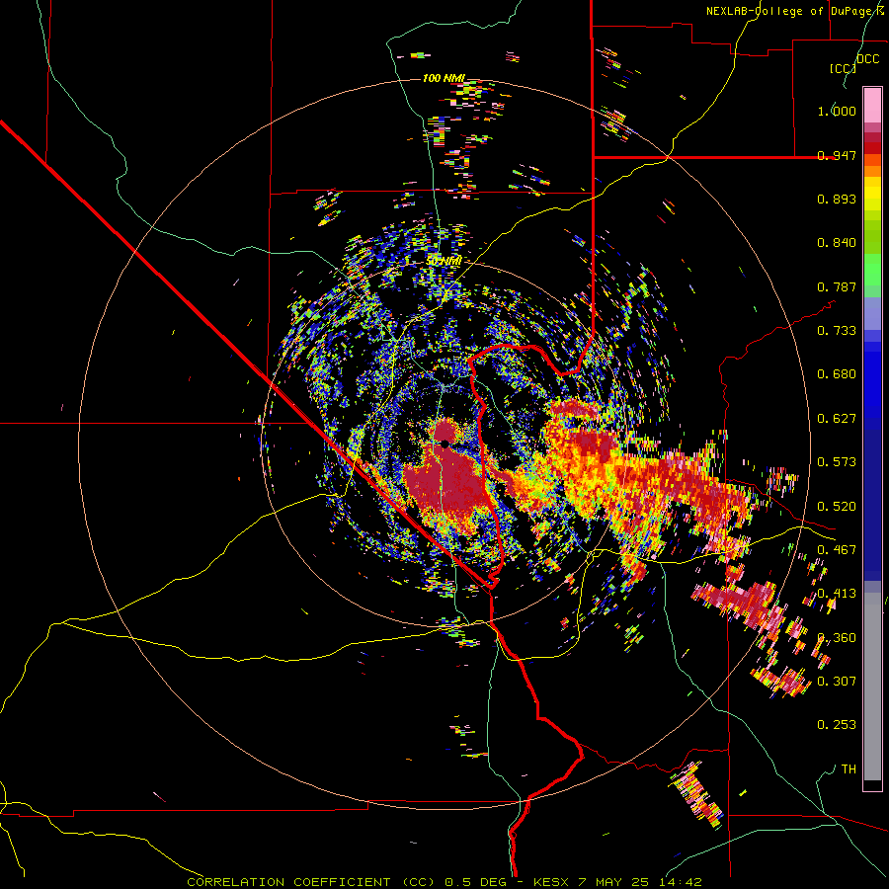Click the 0.520 scale value

click(837, 507)
